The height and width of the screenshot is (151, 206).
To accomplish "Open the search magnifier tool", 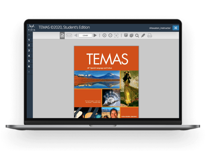I will point(137,36).
